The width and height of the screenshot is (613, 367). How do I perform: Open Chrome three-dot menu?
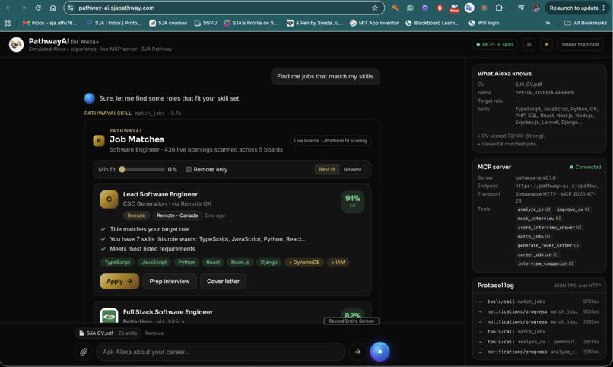click(x=604, y=8)
